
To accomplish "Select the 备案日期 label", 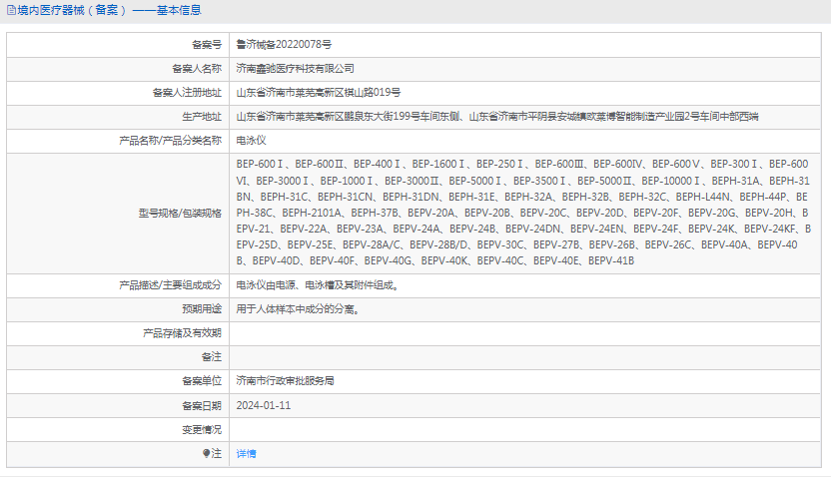I will (202, 405).
